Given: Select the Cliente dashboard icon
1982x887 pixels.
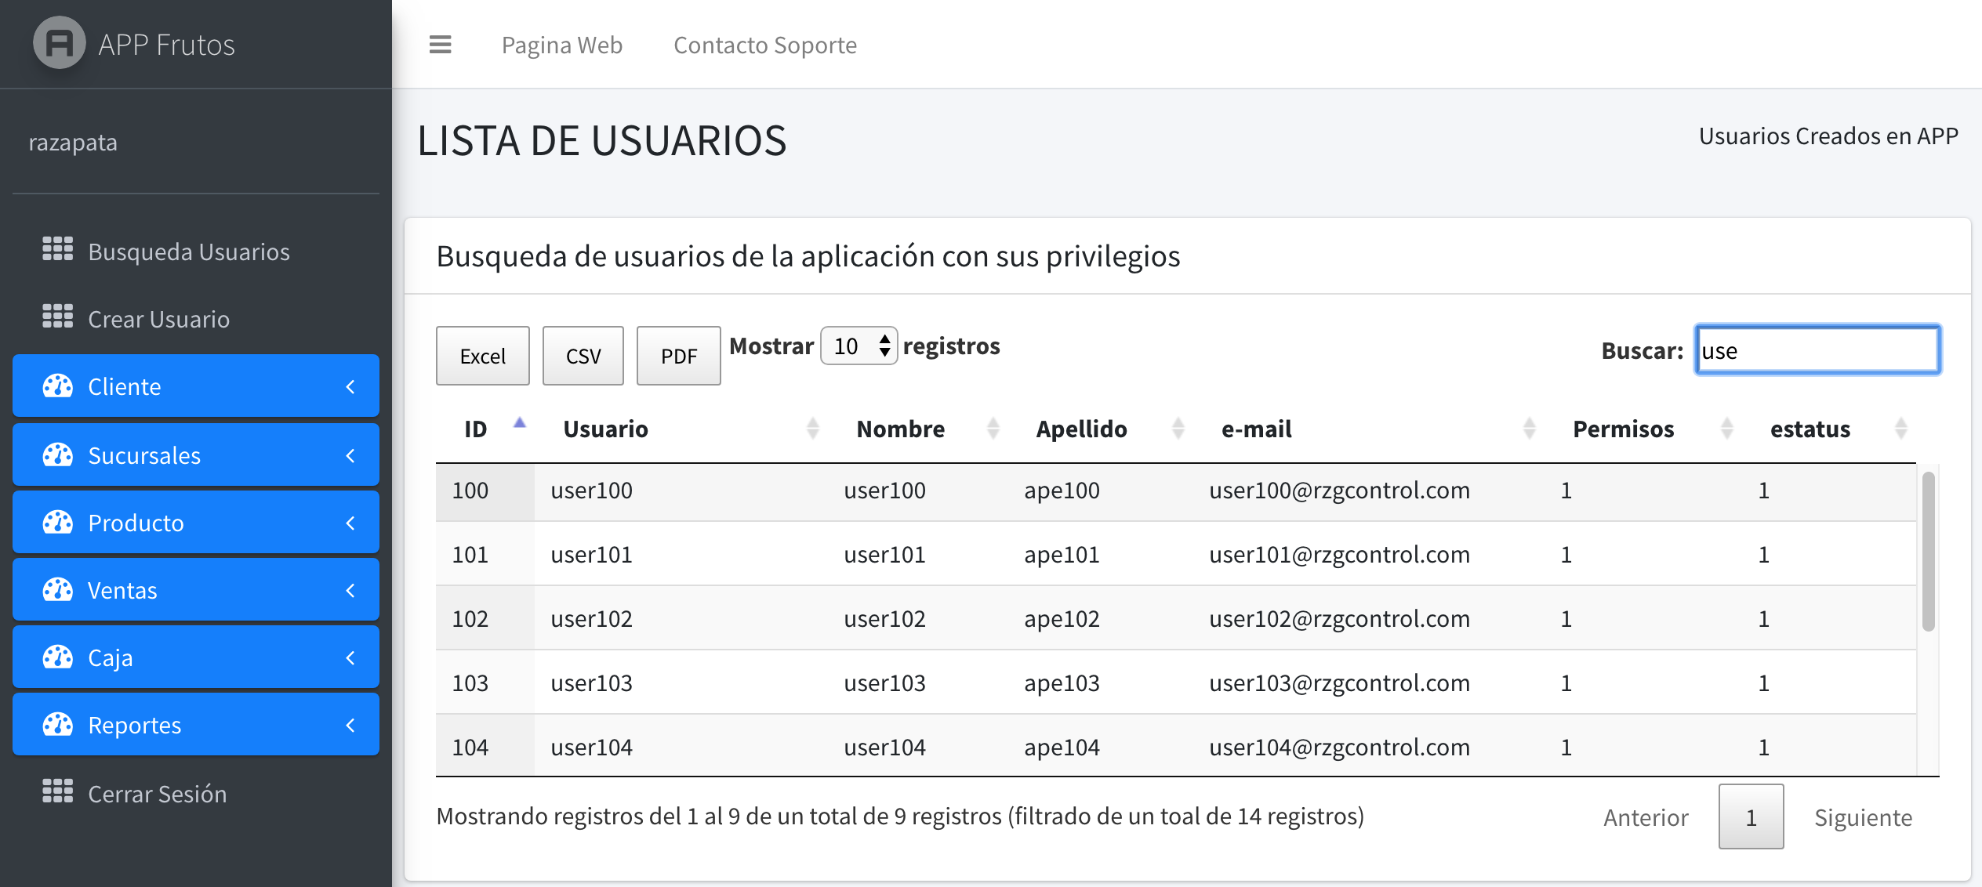Looking at the screenshot, I should [58, 386].
